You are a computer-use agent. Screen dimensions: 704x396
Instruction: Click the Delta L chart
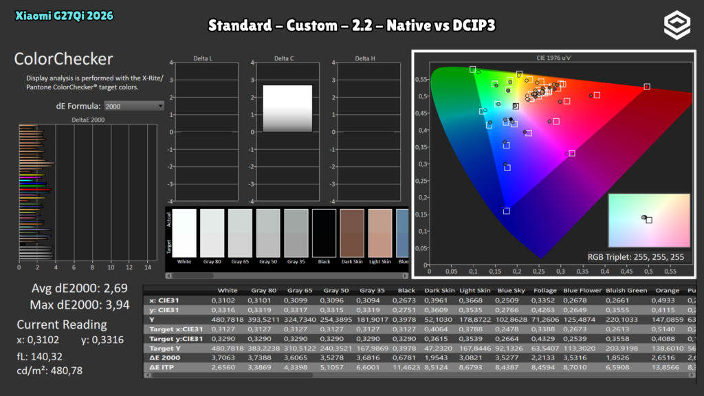[206, 131]
